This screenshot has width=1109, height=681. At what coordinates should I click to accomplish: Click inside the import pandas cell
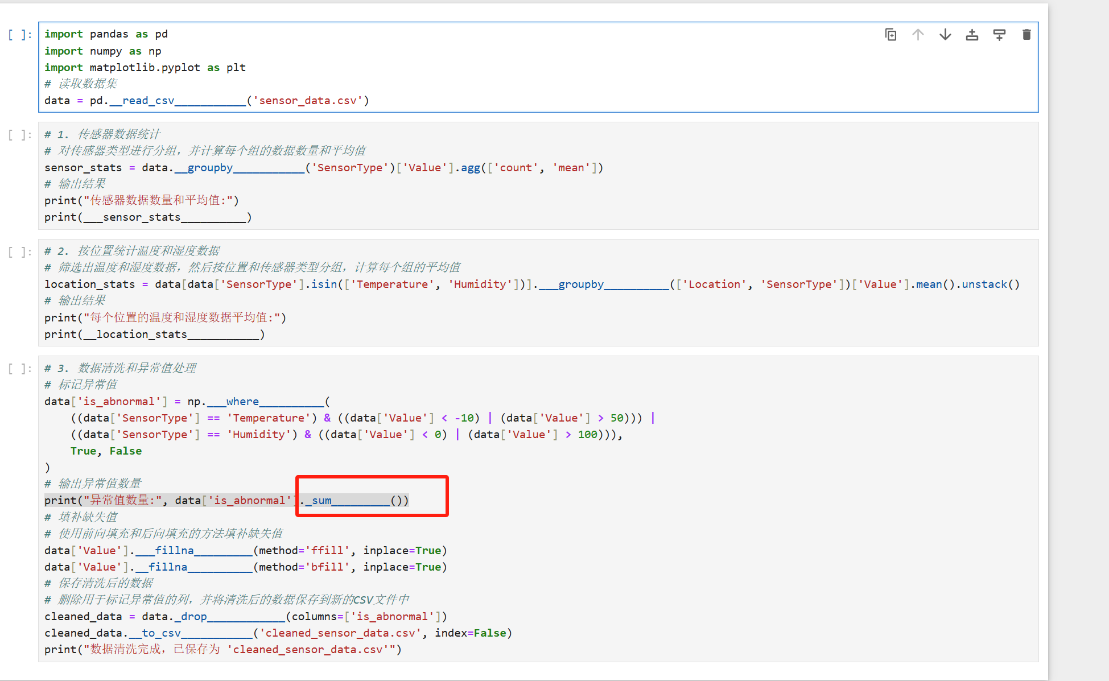point(106,34)
